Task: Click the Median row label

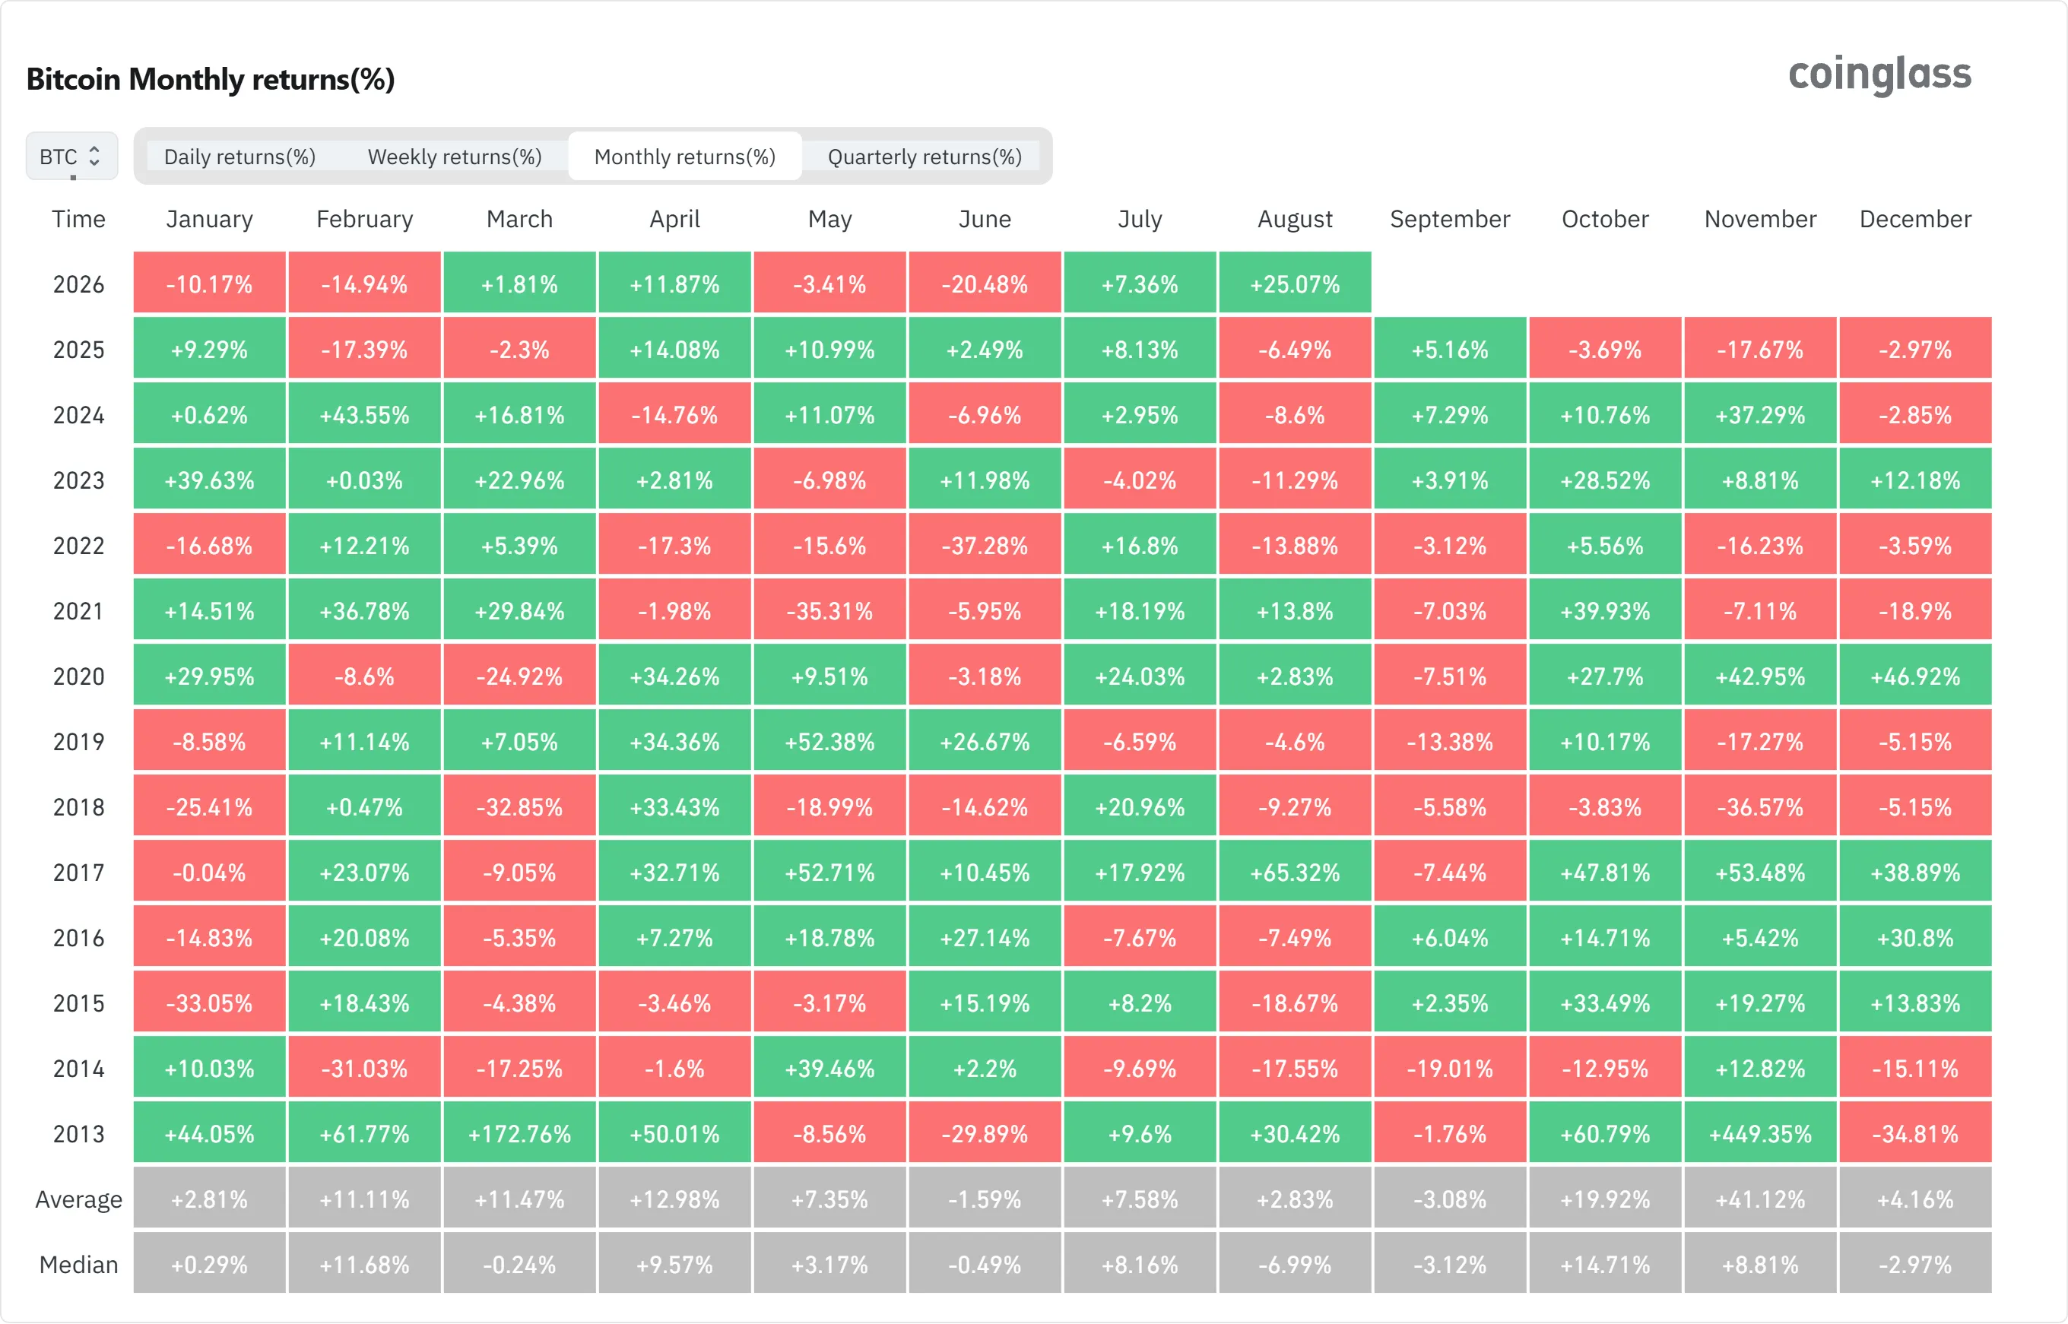Action: coord(78,1265)
